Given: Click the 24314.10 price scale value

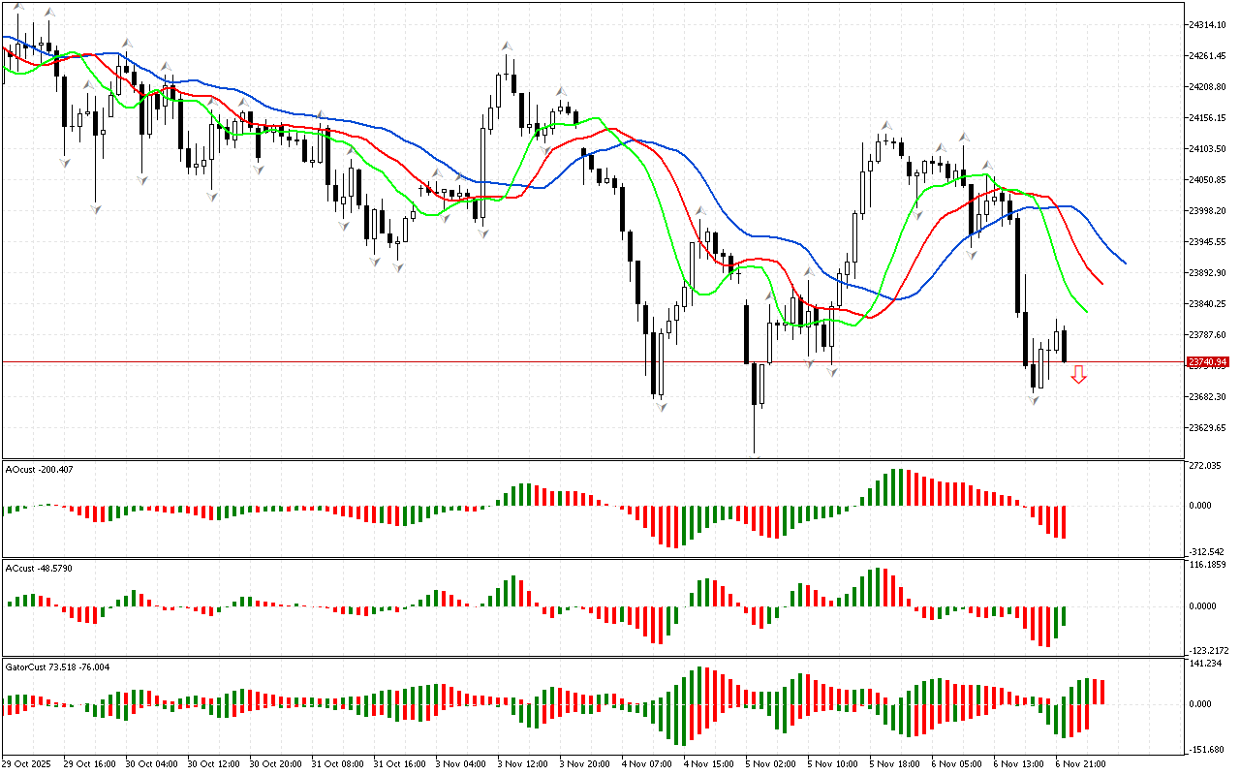Looking at the screenshot, I should coord(1207,24).
